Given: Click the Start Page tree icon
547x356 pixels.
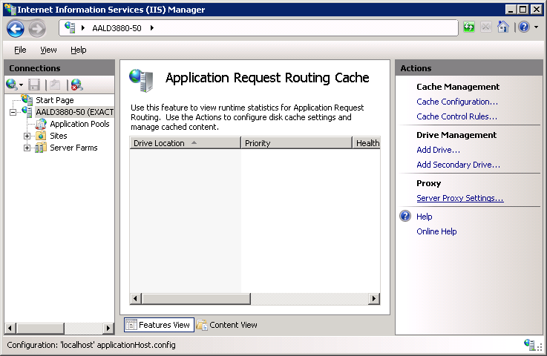Looking at the screenshot, I should (27, 99).
